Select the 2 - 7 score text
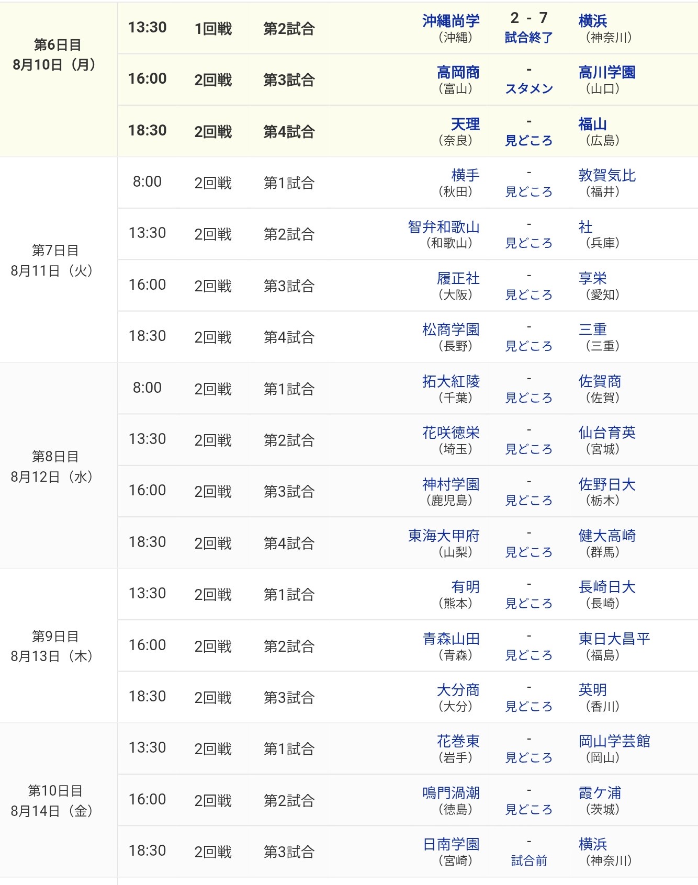Viewport: 698px width, 885px height. point(529,18)
